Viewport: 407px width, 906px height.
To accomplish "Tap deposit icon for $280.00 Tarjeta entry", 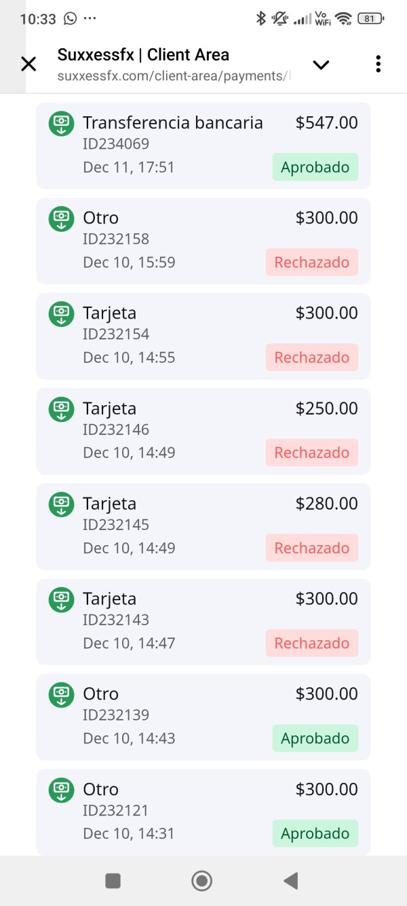I will click(x=61, y=504).
